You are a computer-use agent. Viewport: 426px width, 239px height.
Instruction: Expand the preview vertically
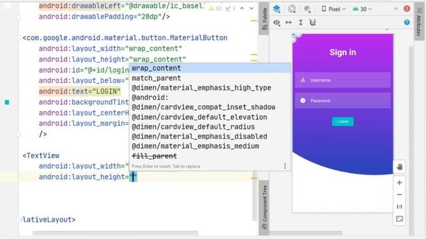(300, 23)
